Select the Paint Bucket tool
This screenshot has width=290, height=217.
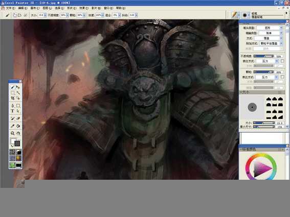(18, 126)
